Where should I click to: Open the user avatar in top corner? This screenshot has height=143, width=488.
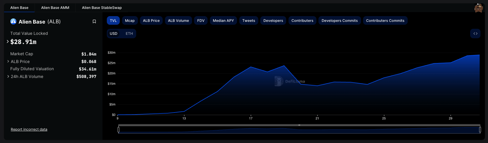tap(478, 8)
